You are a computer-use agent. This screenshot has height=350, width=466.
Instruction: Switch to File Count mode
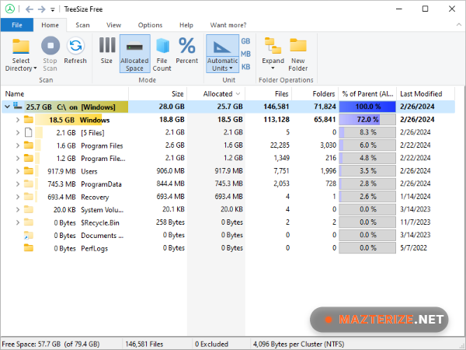tap(162, 54)
